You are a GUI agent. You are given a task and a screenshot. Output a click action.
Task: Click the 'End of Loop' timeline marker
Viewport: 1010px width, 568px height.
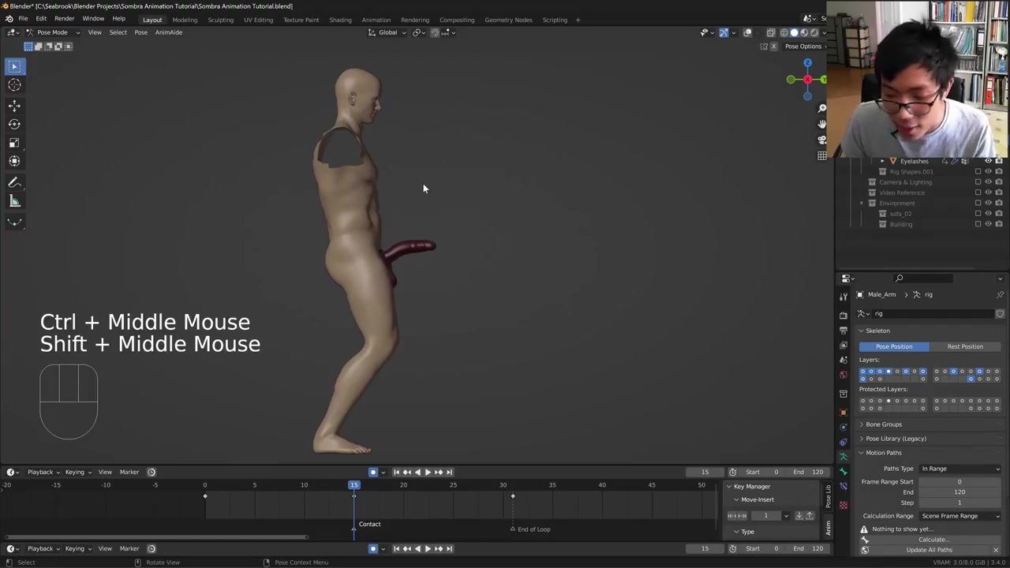[513, 529]
